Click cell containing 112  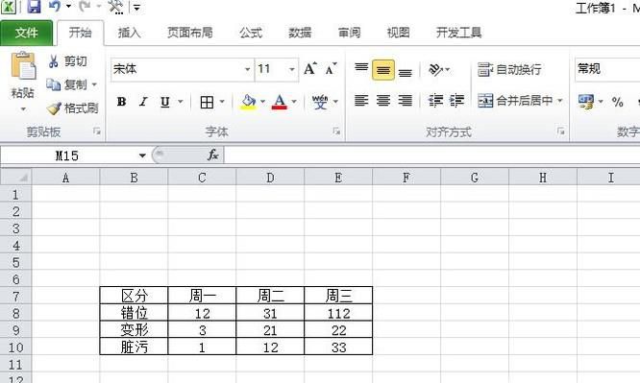pyautogui.click(x=338, y=313)
